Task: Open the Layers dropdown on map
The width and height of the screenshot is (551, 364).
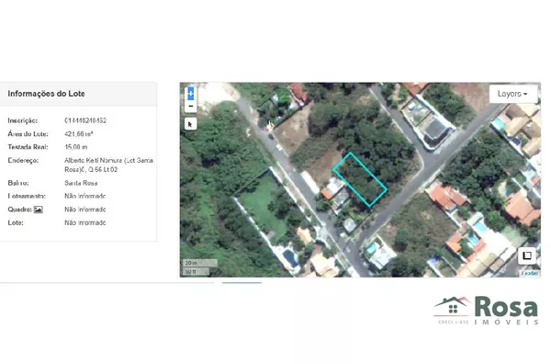Action: coord(512,94)
